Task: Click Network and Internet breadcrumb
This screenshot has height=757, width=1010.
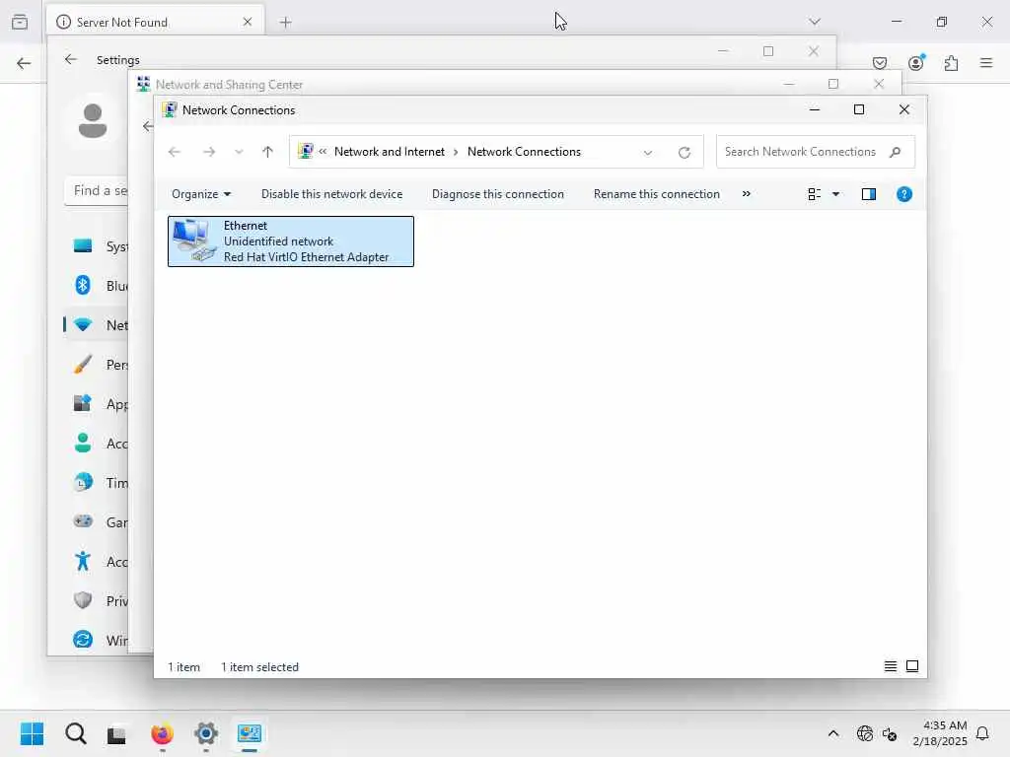Action: tap(389, 151)
